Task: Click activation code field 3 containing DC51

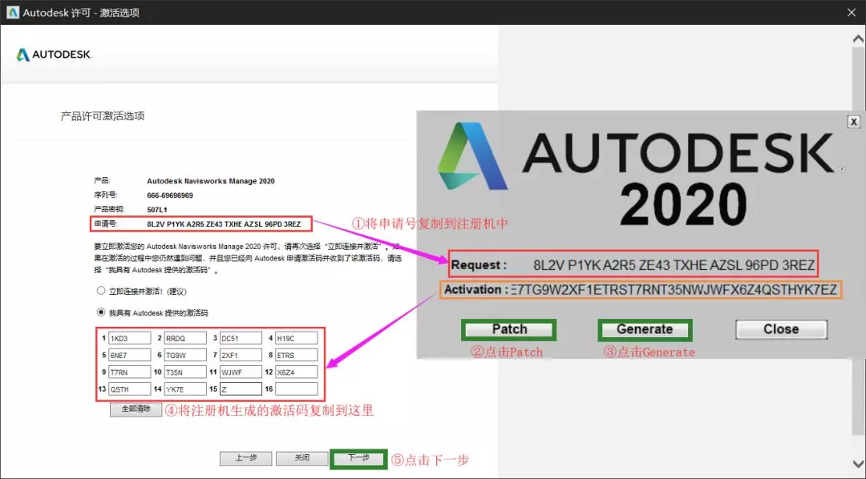Action: point(241,338)
